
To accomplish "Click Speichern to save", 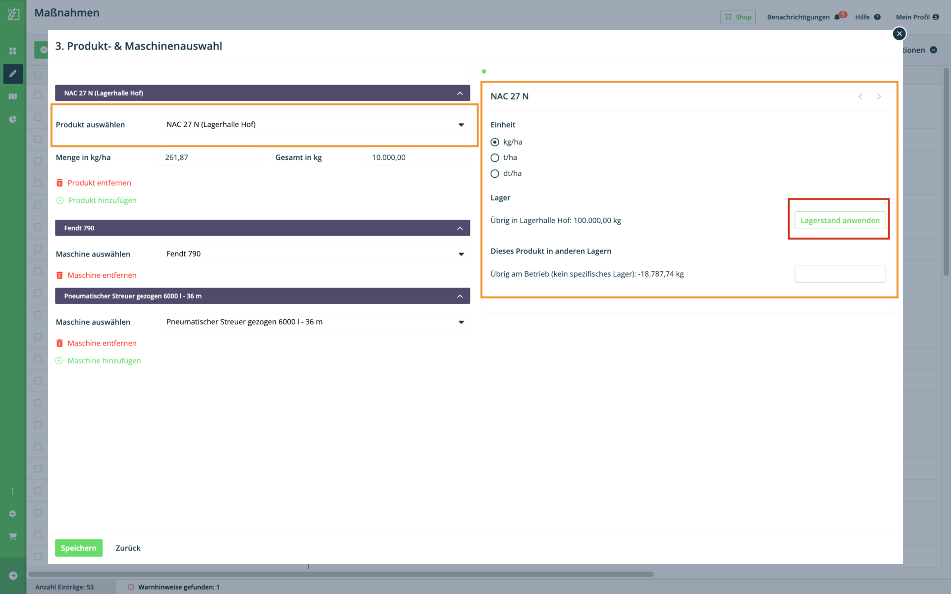I will (79, 548).
